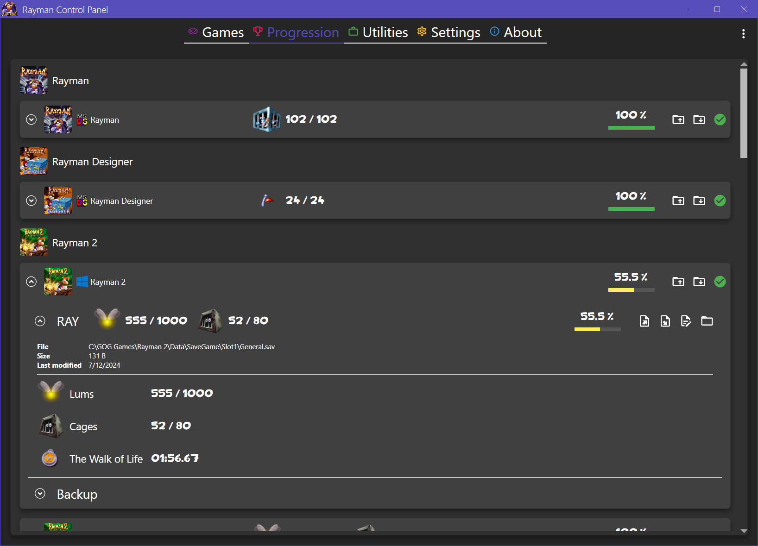Expand the Rayman MS-DOS progression row
The image size is (758, 546).
point(31,119)
